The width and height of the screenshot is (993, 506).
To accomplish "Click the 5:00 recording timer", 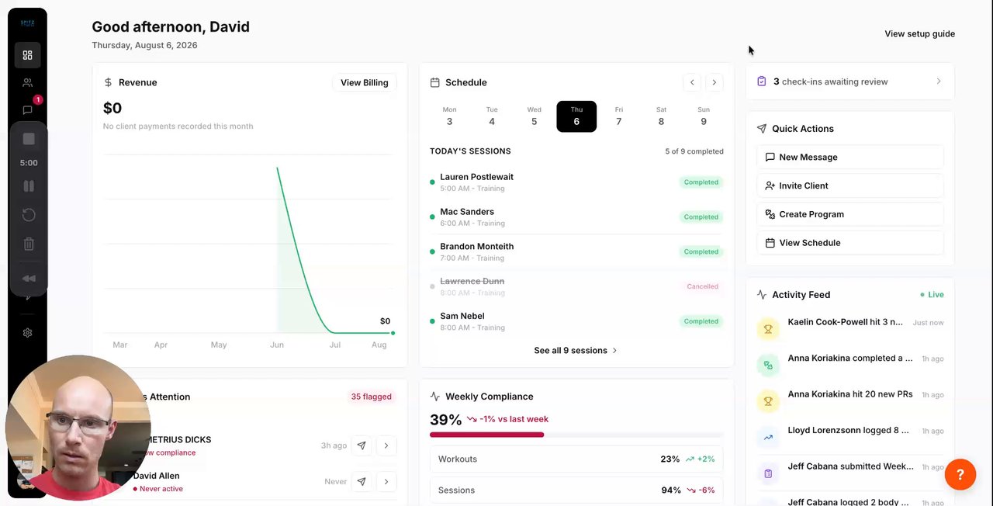I will coord(29,163).
